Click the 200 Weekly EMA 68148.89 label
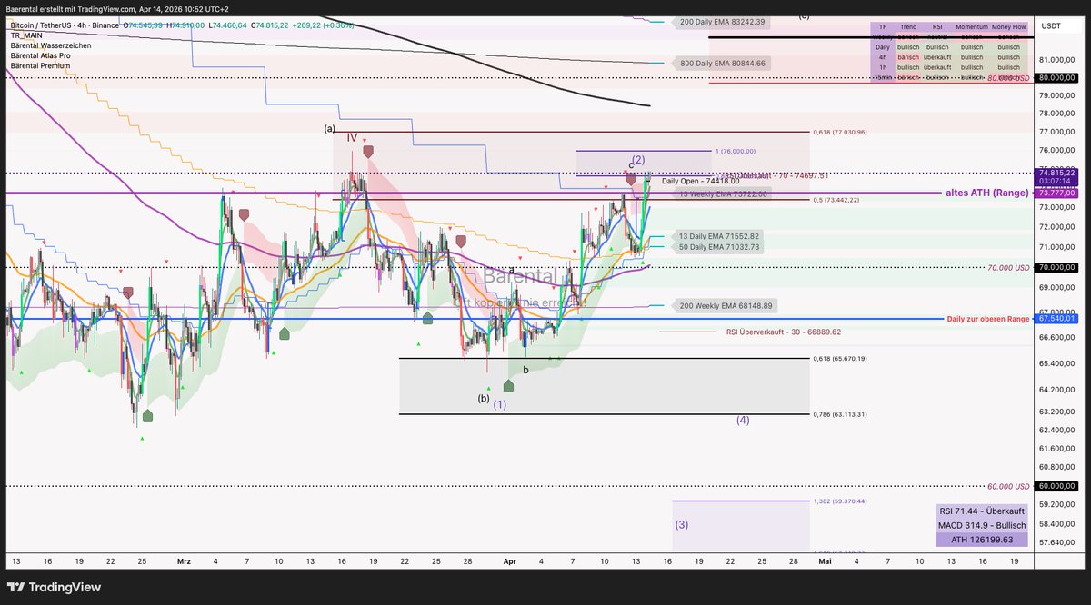Viewport: 1091px width, 605px height. click(x=725, y=306)
